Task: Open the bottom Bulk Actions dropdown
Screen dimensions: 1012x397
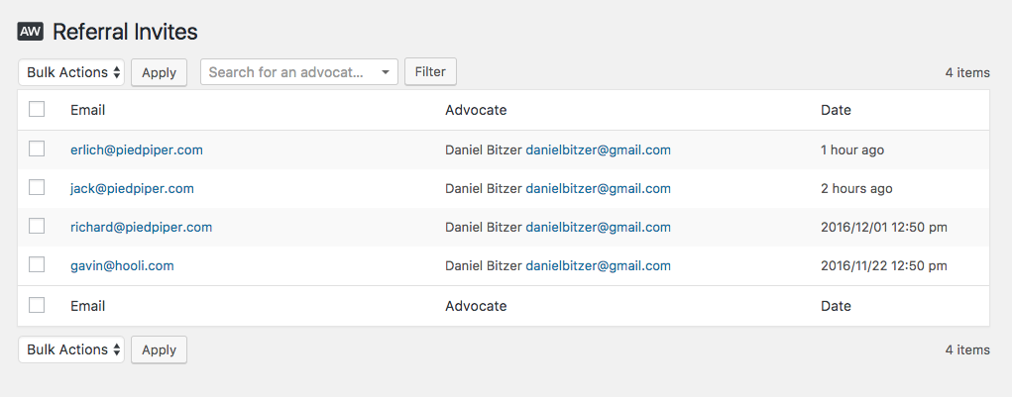Action: point(71,349)
